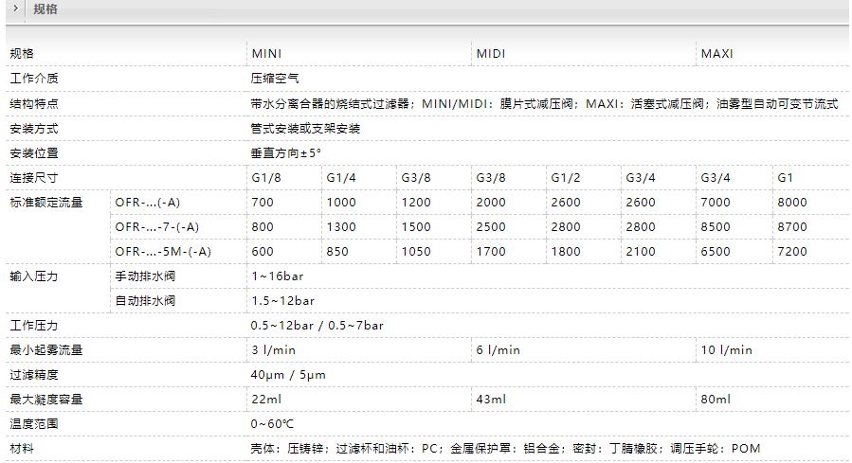Image resolution: width=852 pixels, height=463 pixels.
Task: Select the 手动排水阀 row label
Action: pos(145,276)
